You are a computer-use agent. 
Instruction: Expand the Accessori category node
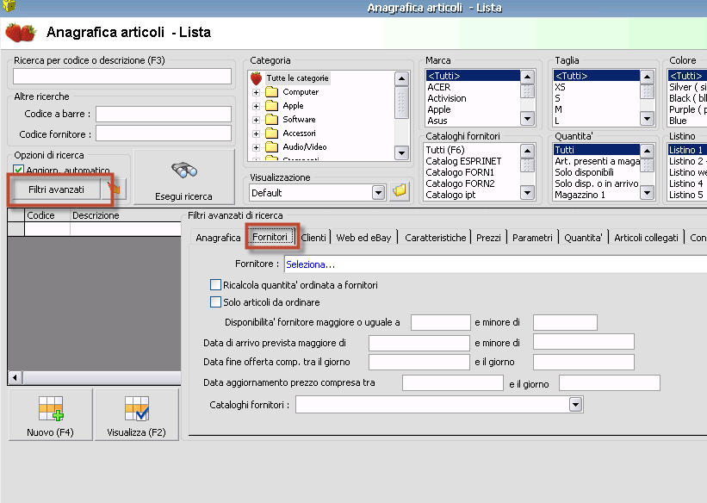coord(256,134)
